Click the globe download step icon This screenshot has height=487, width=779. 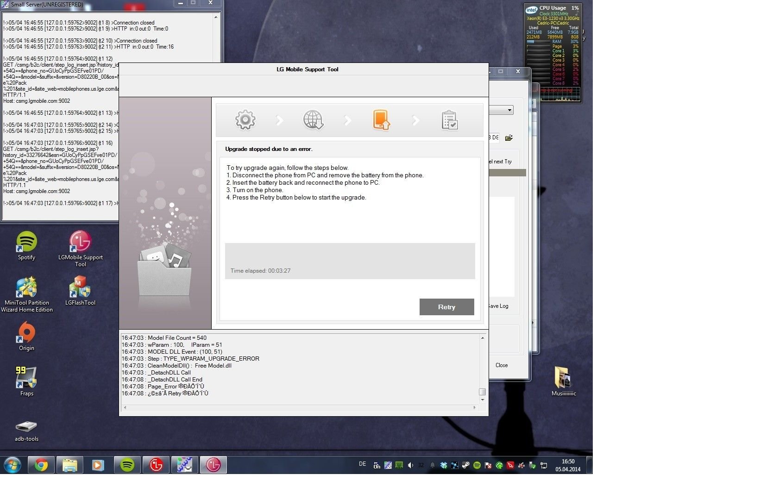click(314, 120)
